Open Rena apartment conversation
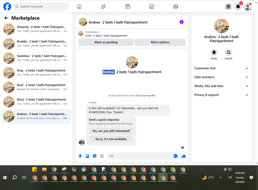Viewport: 258px width, 190px height. tap(36, 102)
